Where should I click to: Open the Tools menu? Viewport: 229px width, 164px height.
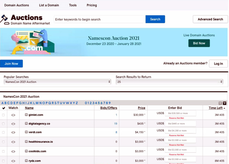click(73, 5)
